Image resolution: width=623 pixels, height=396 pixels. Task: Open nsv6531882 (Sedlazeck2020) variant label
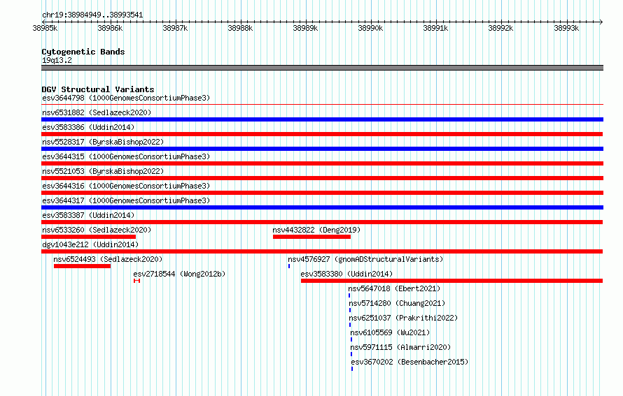point(97,112)
